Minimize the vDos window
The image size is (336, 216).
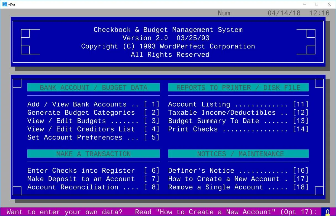coord(304,4)
